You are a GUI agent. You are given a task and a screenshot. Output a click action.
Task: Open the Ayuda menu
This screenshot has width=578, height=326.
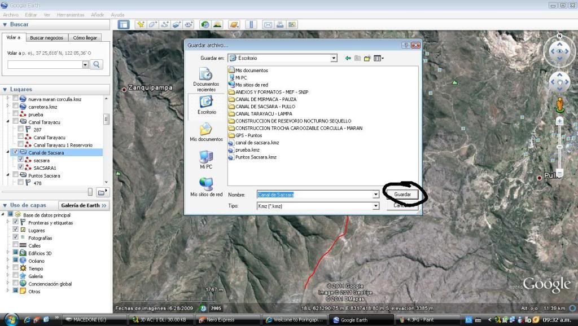(117, 15)
